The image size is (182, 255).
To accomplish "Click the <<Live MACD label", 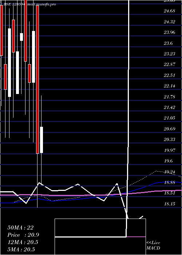I will click(x=153, y=246).
